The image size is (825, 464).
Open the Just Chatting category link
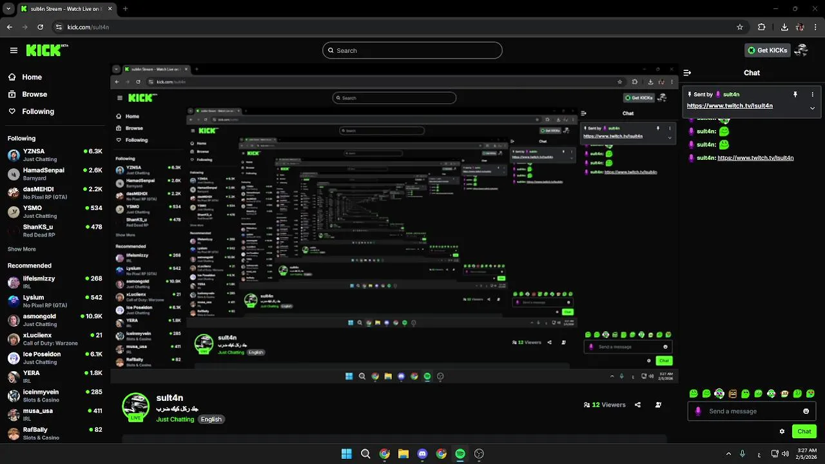(x=175, y=420)
